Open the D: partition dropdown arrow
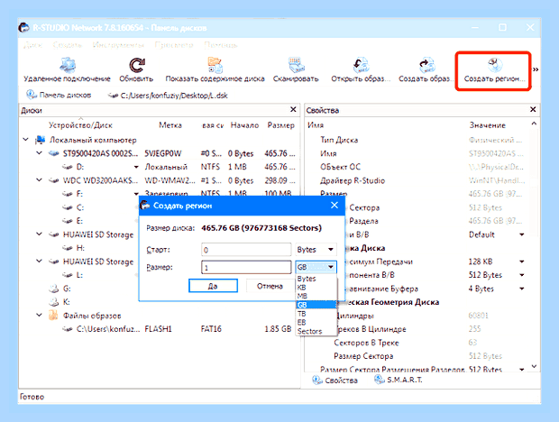 coord(136,167)
